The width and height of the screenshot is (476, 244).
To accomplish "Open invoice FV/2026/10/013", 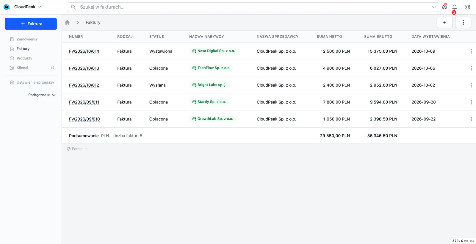I will click(84, 68).
